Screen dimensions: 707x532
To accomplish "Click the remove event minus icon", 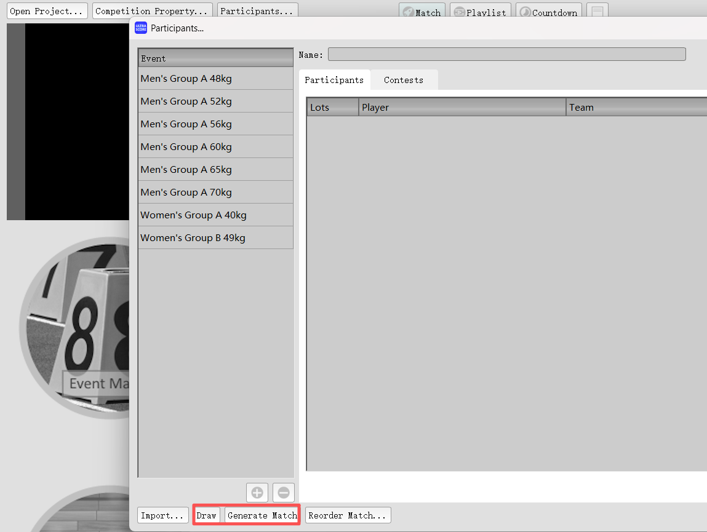I will [x=284, y=493].
